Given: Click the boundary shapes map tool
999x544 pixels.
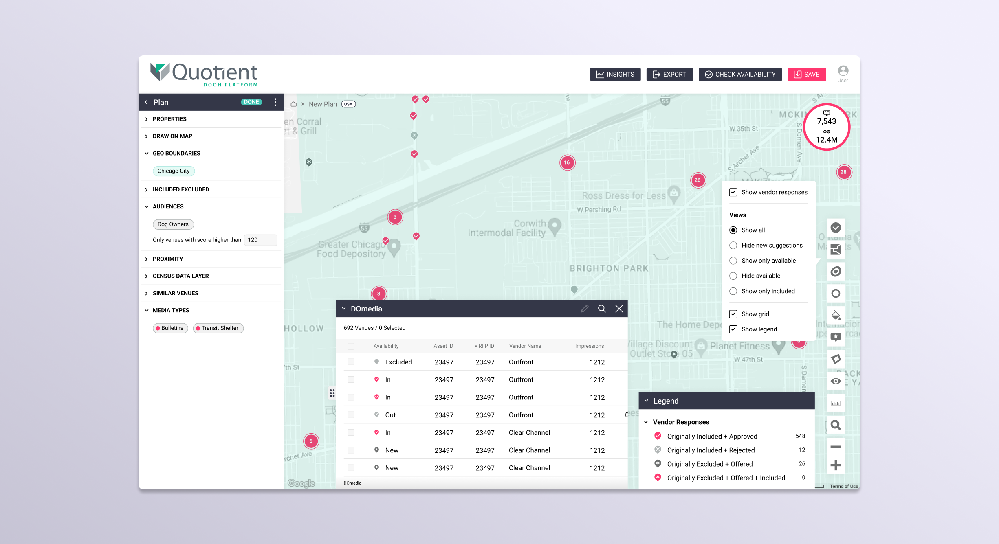Looking at the screenshot, I should coord(836,250).
